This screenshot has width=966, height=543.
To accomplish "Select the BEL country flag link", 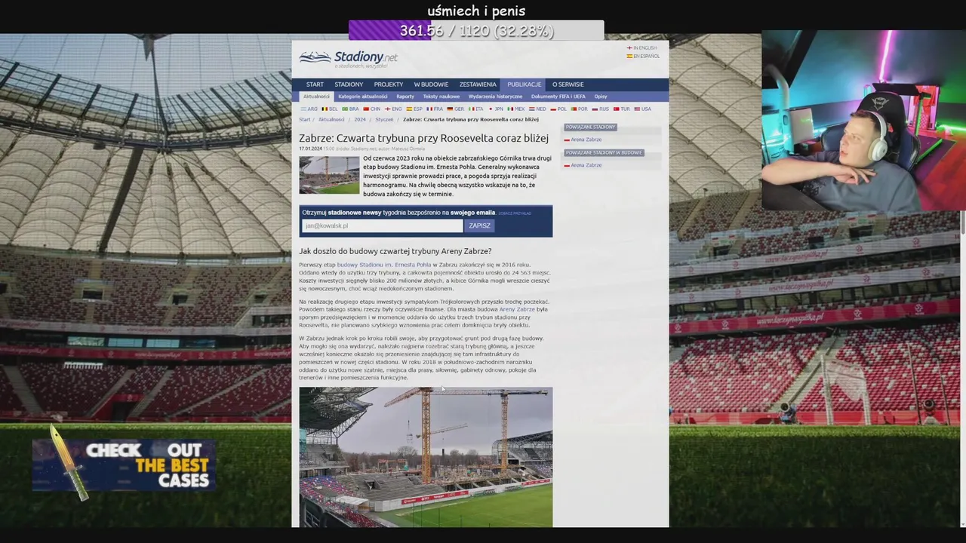I will [330, 109].
